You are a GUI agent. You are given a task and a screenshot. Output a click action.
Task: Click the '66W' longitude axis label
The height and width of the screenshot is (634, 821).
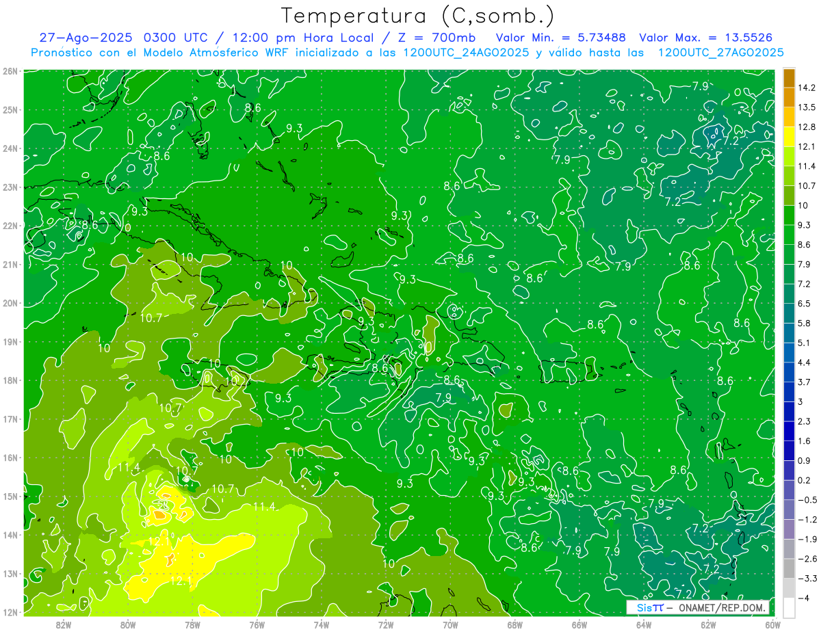tap(579, 624)
